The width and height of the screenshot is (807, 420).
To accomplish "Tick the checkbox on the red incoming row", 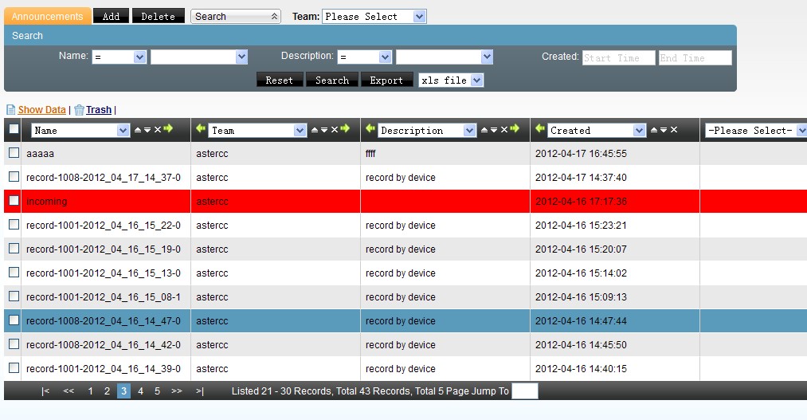I will pos(14,201).
